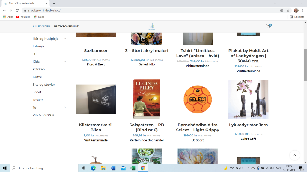
Task: Open Excel from taskbar
Action: click(133, 168)
